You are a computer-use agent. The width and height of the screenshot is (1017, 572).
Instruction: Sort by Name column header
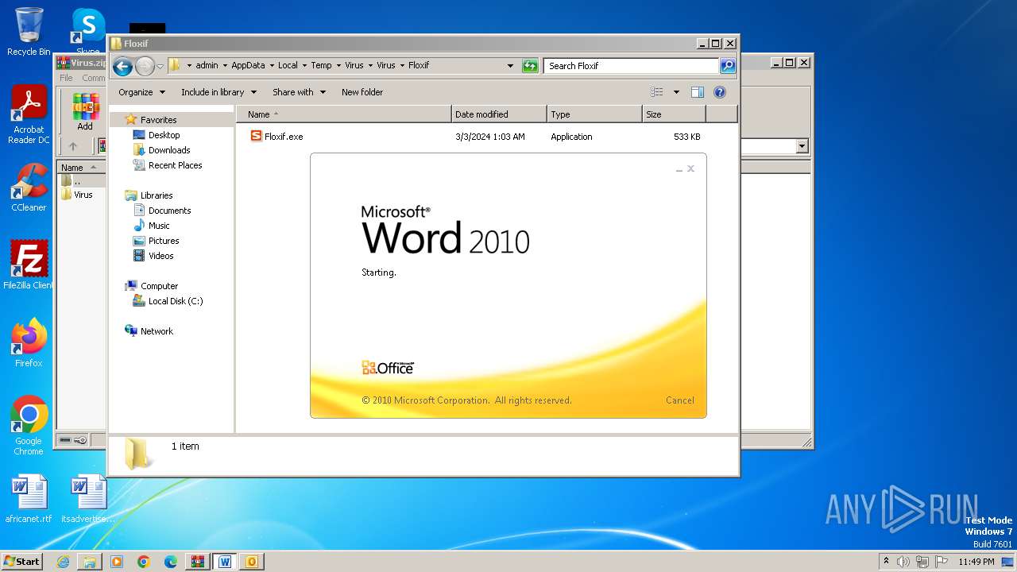coord(343,114)
